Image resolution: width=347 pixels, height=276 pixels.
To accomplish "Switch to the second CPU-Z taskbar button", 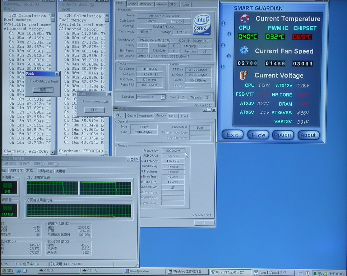I will pyautogui.click(x=102, y=271).
